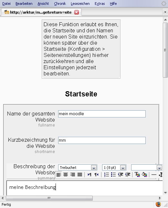Select the http://arktur tab
The width and height of the screenshot is (168, 208).
click(41, 12)
